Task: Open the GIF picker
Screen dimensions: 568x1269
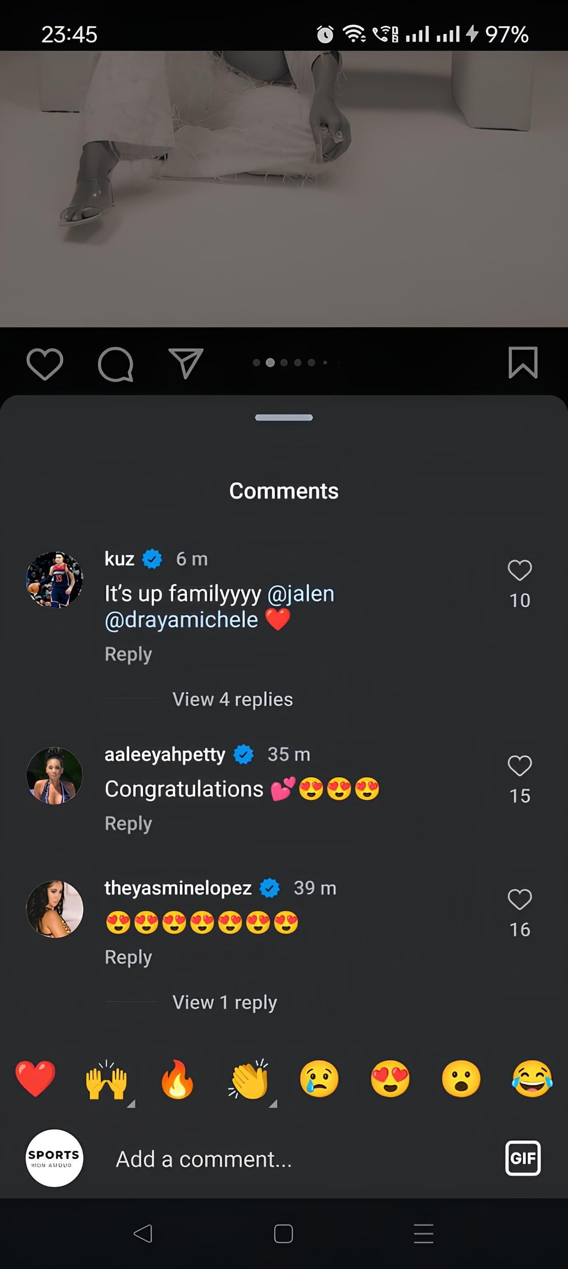Action: 523,1159
